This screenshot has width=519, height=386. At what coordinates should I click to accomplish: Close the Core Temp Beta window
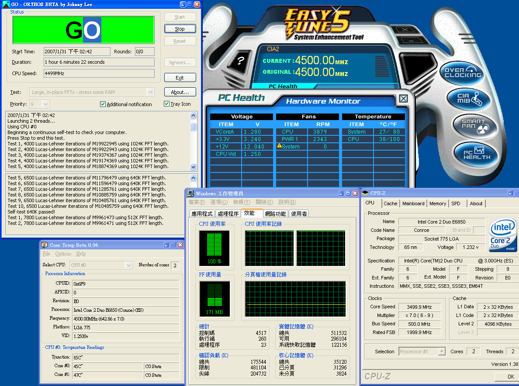coord(180,245)
